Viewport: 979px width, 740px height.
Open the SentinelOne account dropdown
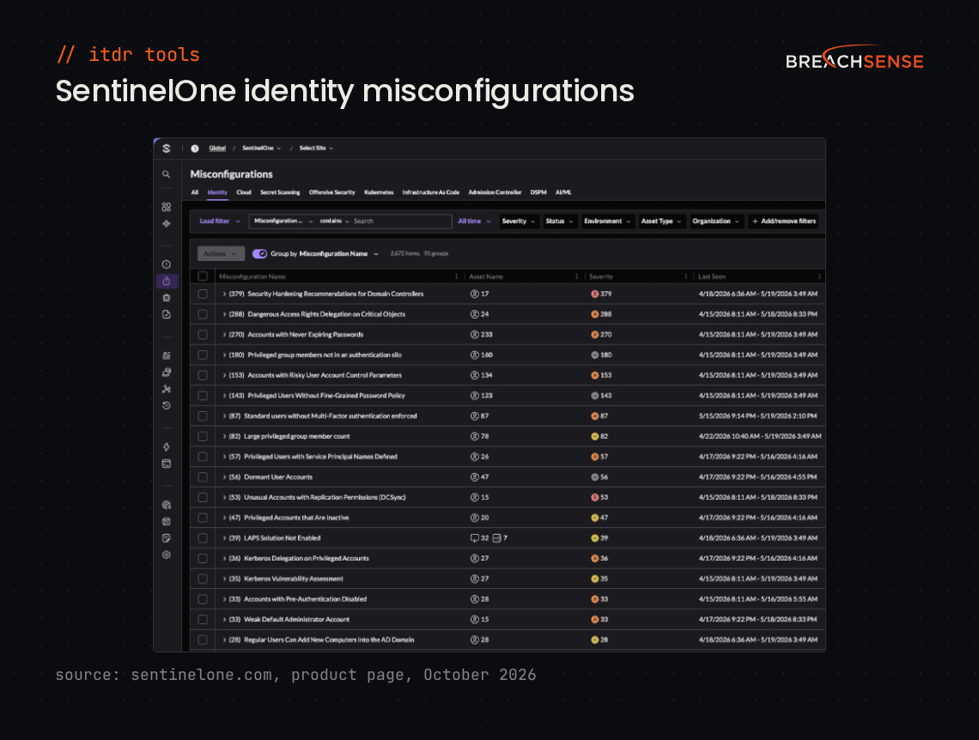pos(262,149)
